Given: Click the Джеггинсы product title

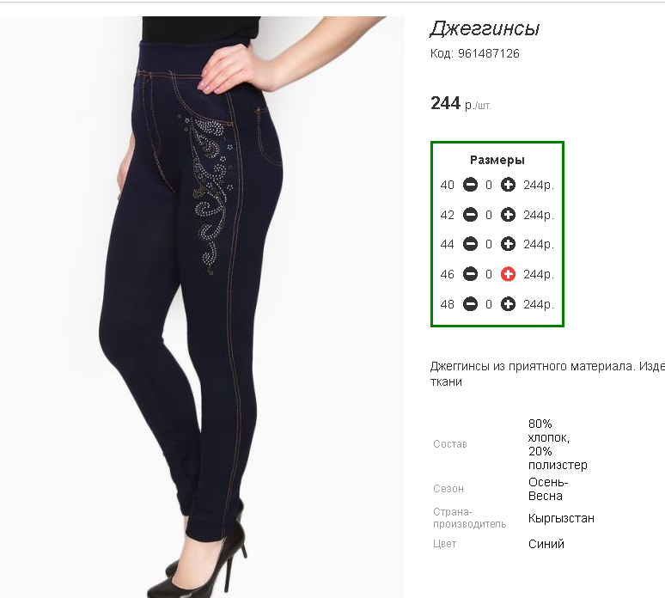Looking at the screenshot, I should point(485,29).
